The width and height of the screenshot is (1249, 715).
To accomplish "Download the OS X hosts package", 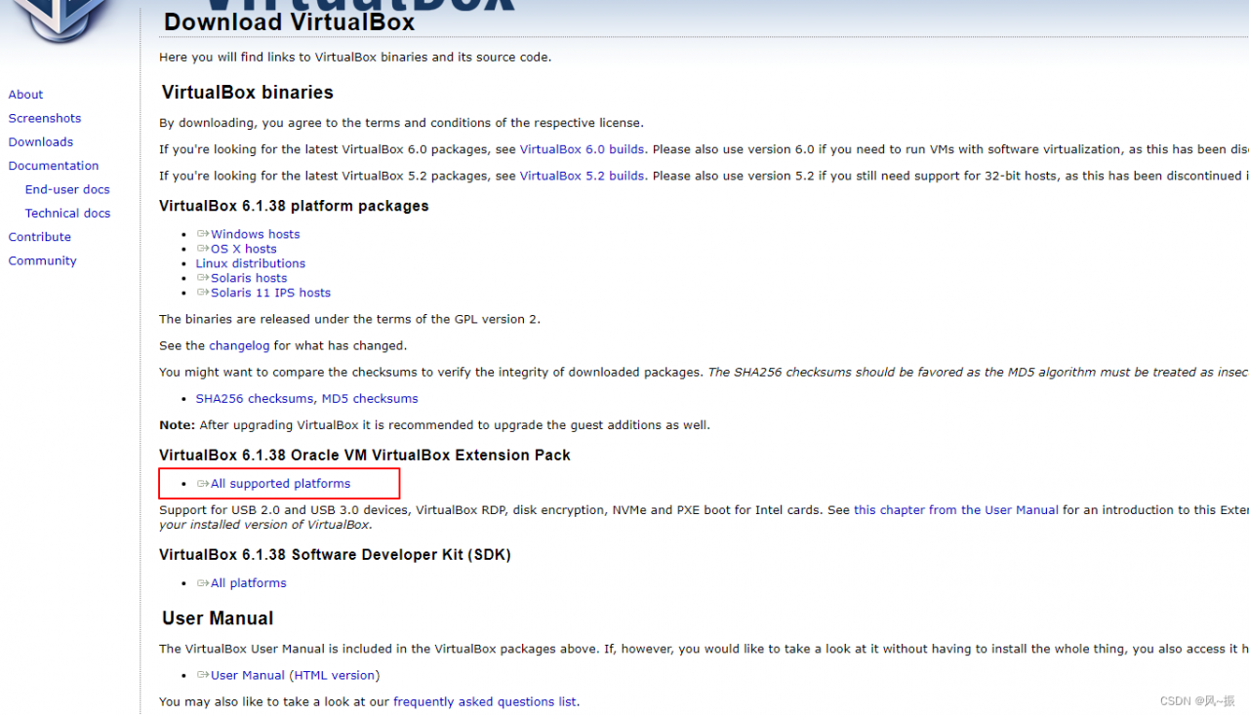I will pos(243,249).
